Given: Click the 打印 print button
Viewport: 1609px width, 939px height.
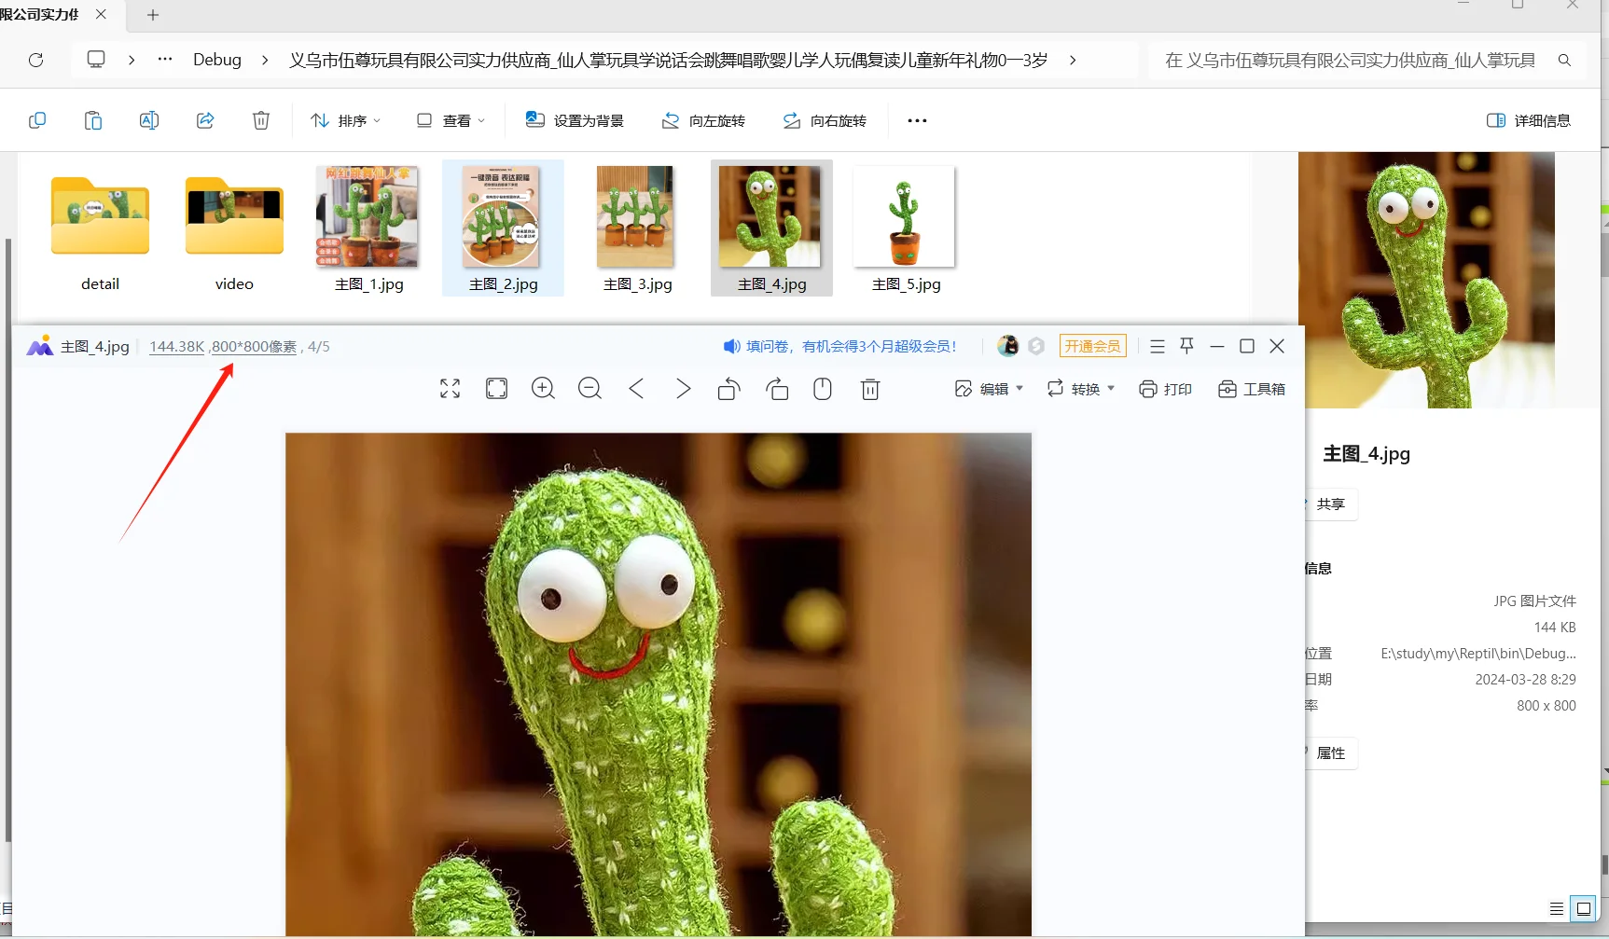Looking at the screenshot, I should pyautogui.click(x=1165, y=389).
